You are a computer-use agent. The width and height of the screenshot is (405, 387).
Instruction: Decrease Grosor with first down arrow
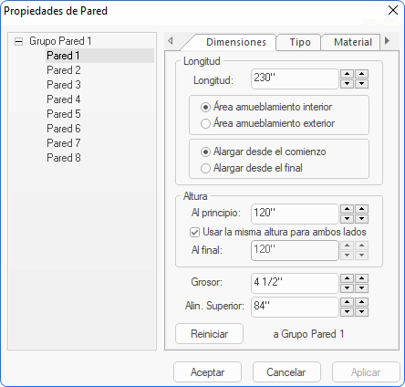point(347,288)
